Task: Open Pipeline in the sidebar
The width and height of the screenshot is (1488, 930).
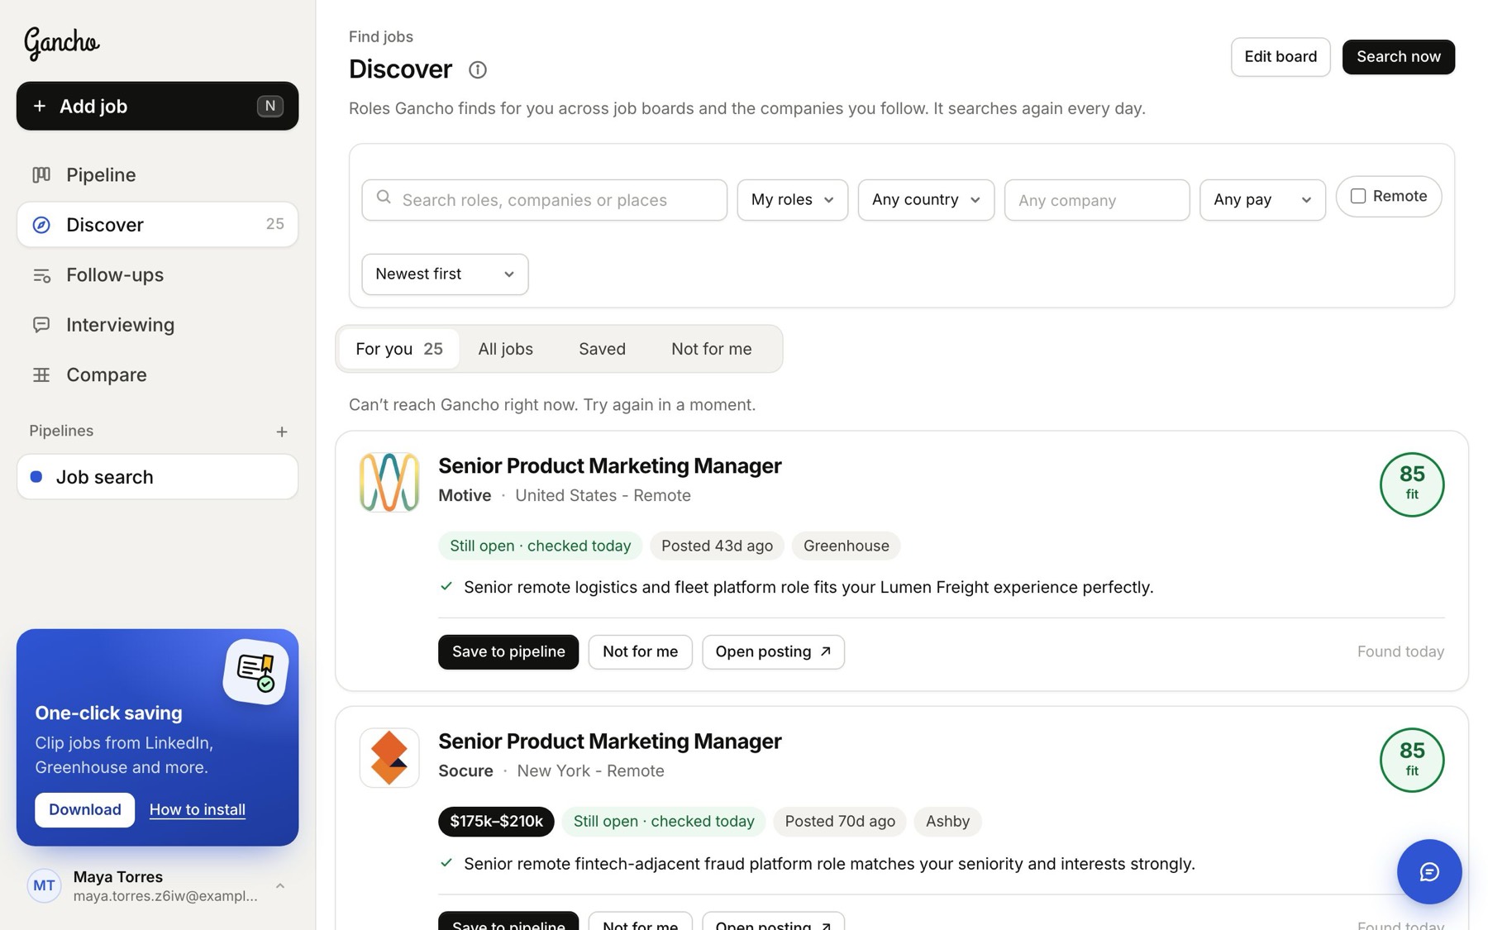Action: coord(157,174)
